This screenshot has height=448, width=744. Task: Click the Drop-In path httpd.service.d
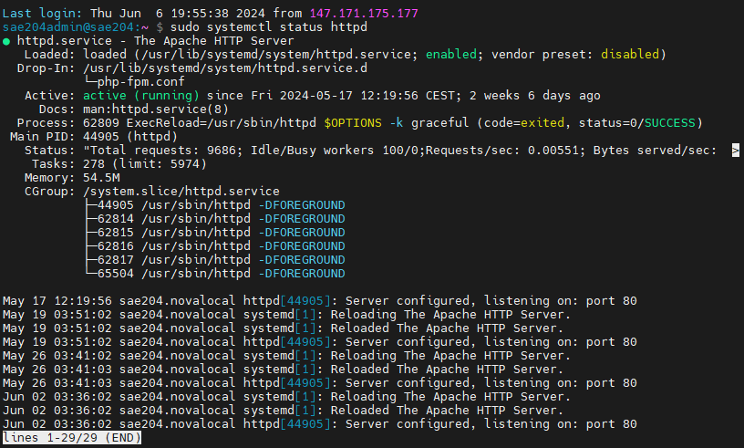225,68
